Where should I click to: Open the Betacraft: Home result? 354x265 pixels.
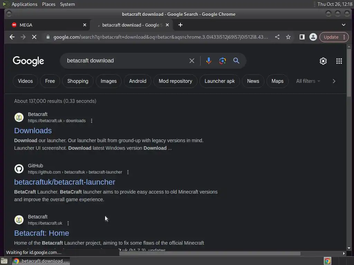(x=41, y=233)
